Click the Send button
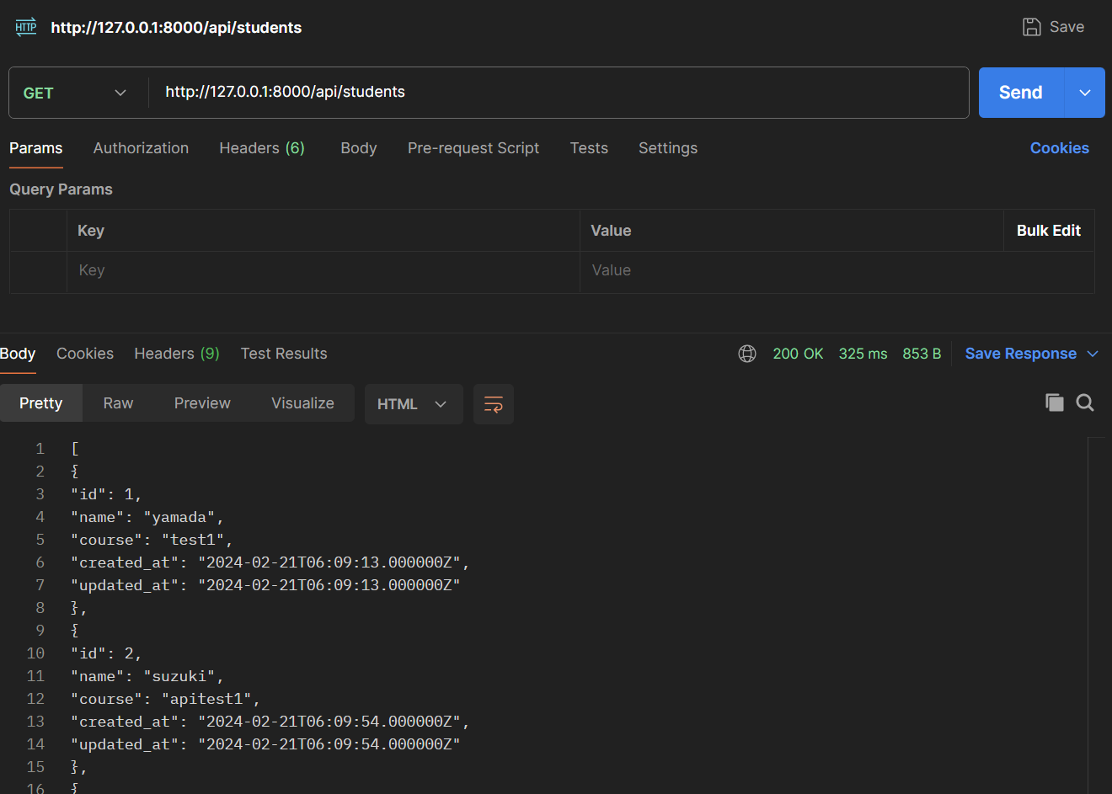Image resolution: width=1112 pixels, height=794 pixels. click(x=1020, y=92)
